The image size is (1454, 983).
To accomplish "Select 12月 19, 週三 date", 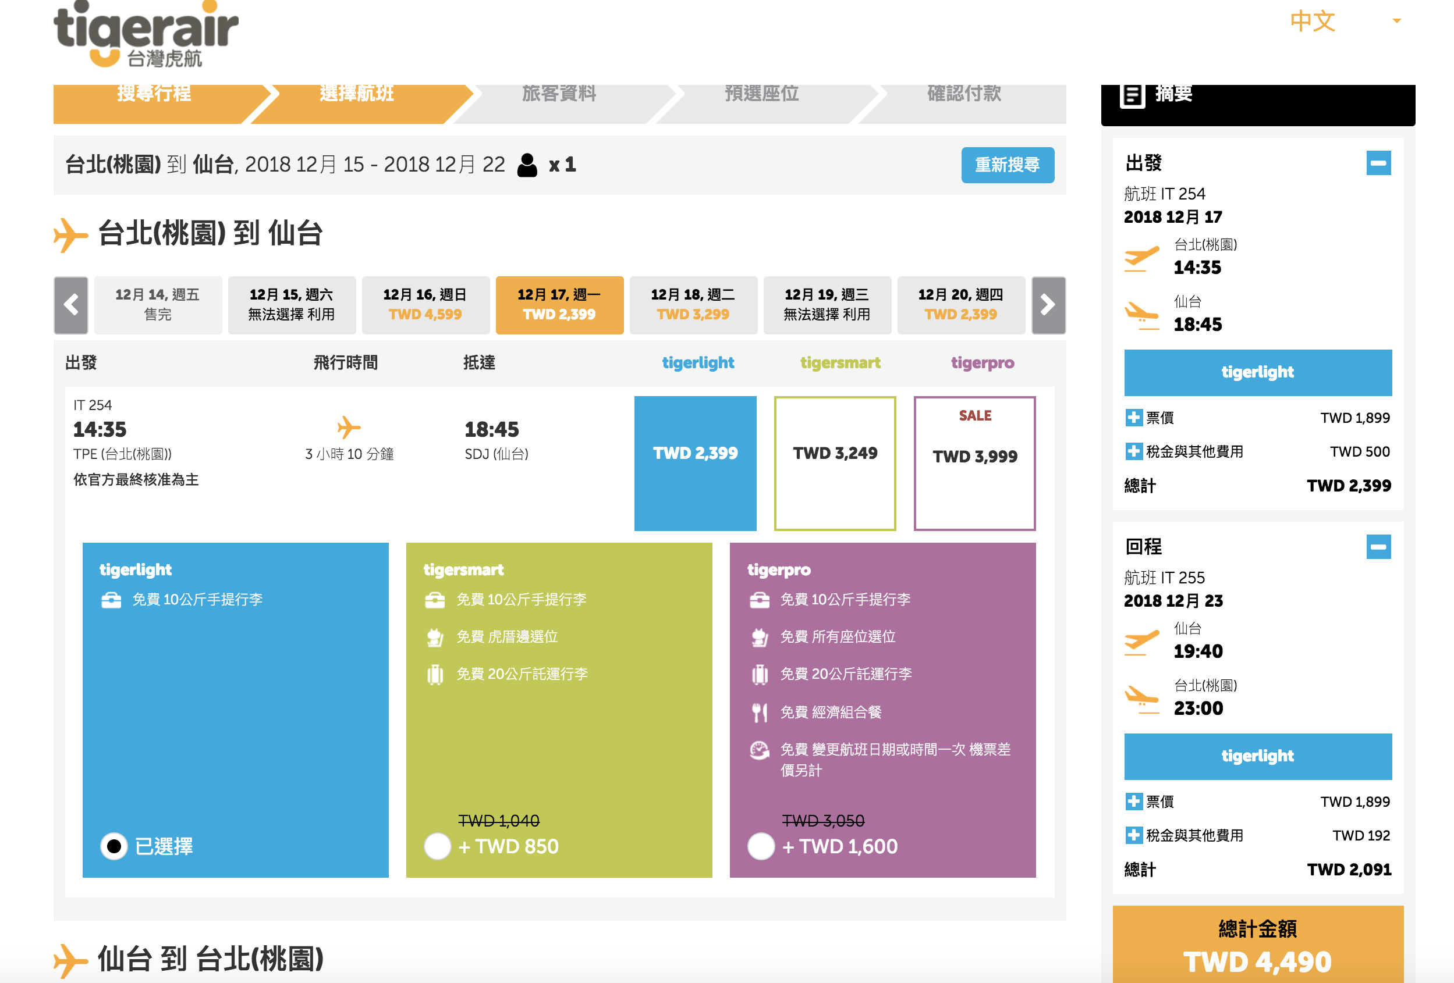I will [827, 305].
